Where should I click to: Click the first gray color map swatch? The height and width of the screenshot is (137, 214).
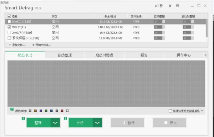(x=30, y=111)
